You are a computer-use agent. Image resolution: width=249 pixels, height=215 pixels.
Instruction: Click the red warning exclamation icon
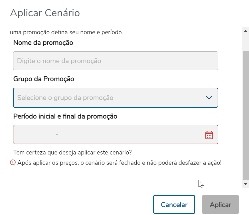(x=13, y=163)
